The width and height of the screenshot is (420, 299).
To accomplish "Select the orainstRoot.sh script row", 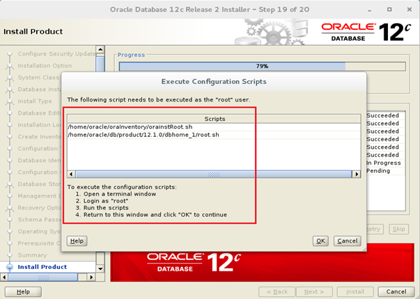I will 214,127.
